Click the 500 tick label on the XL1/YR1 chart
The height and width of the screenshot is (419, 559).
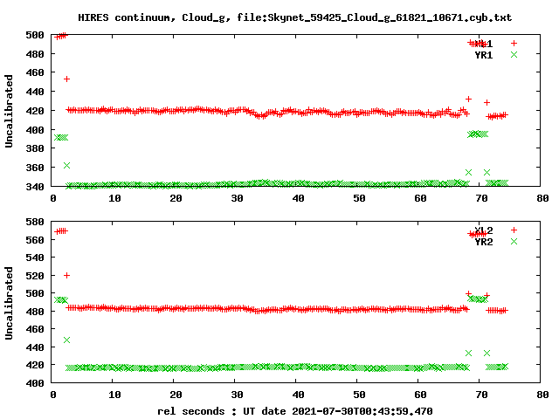35,35
